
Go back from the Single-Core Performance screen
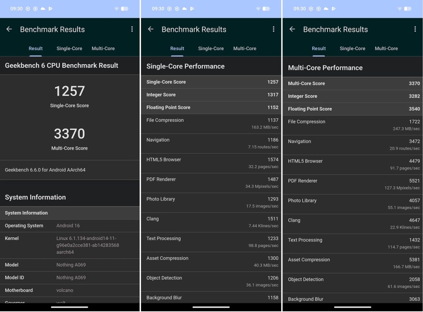(x=151, y=29)
